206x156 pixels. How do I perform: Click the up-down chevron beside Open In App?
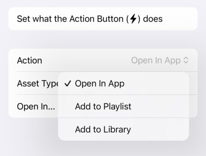point(186,60)
